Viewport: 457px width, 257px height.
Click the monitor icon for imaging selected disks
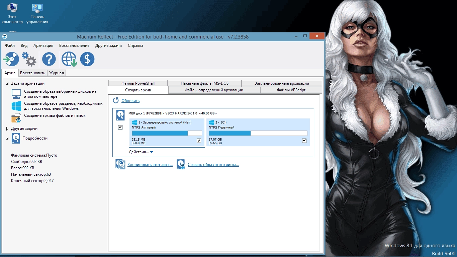click(x=16, y=94)
